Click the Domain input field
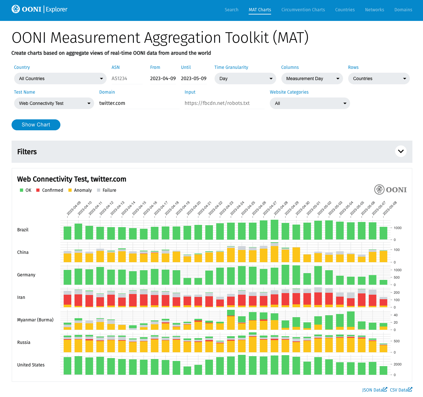This screenshot has height=397, width=423. [x=139, y=103]
